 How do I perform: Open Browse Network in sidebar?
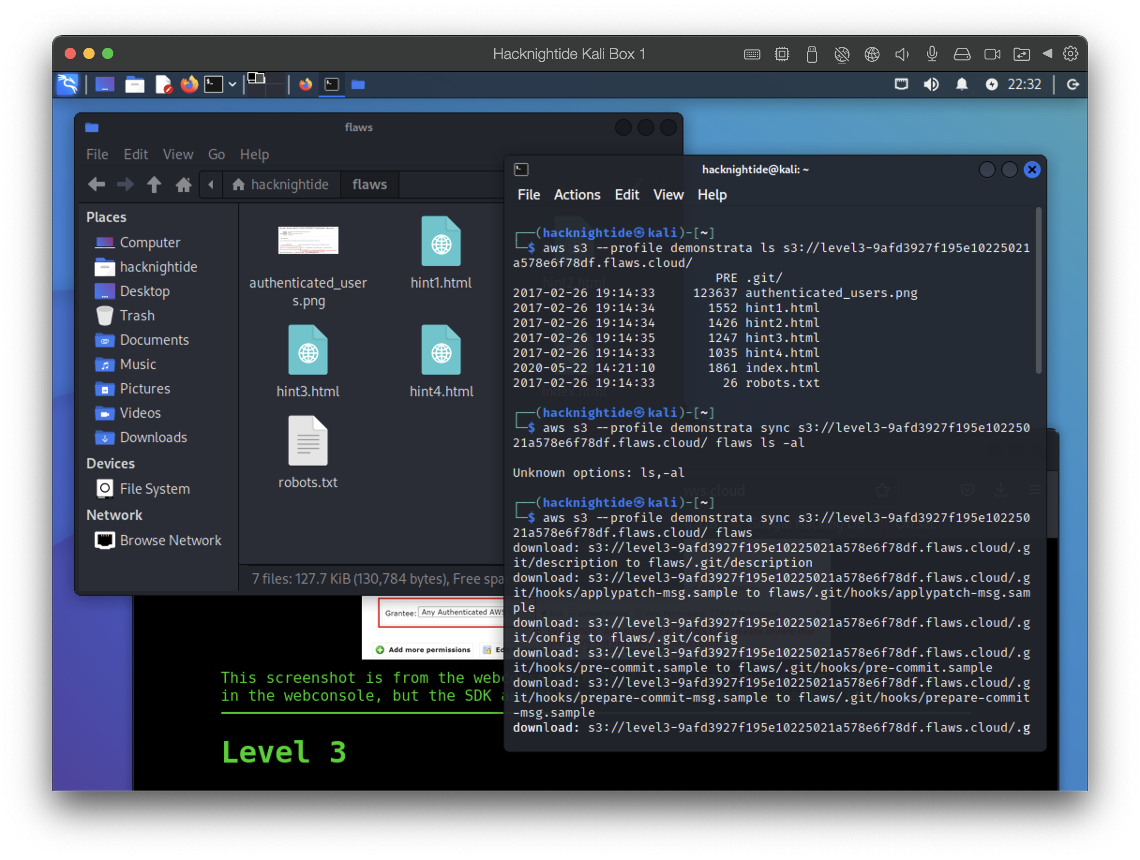[170, 540]
